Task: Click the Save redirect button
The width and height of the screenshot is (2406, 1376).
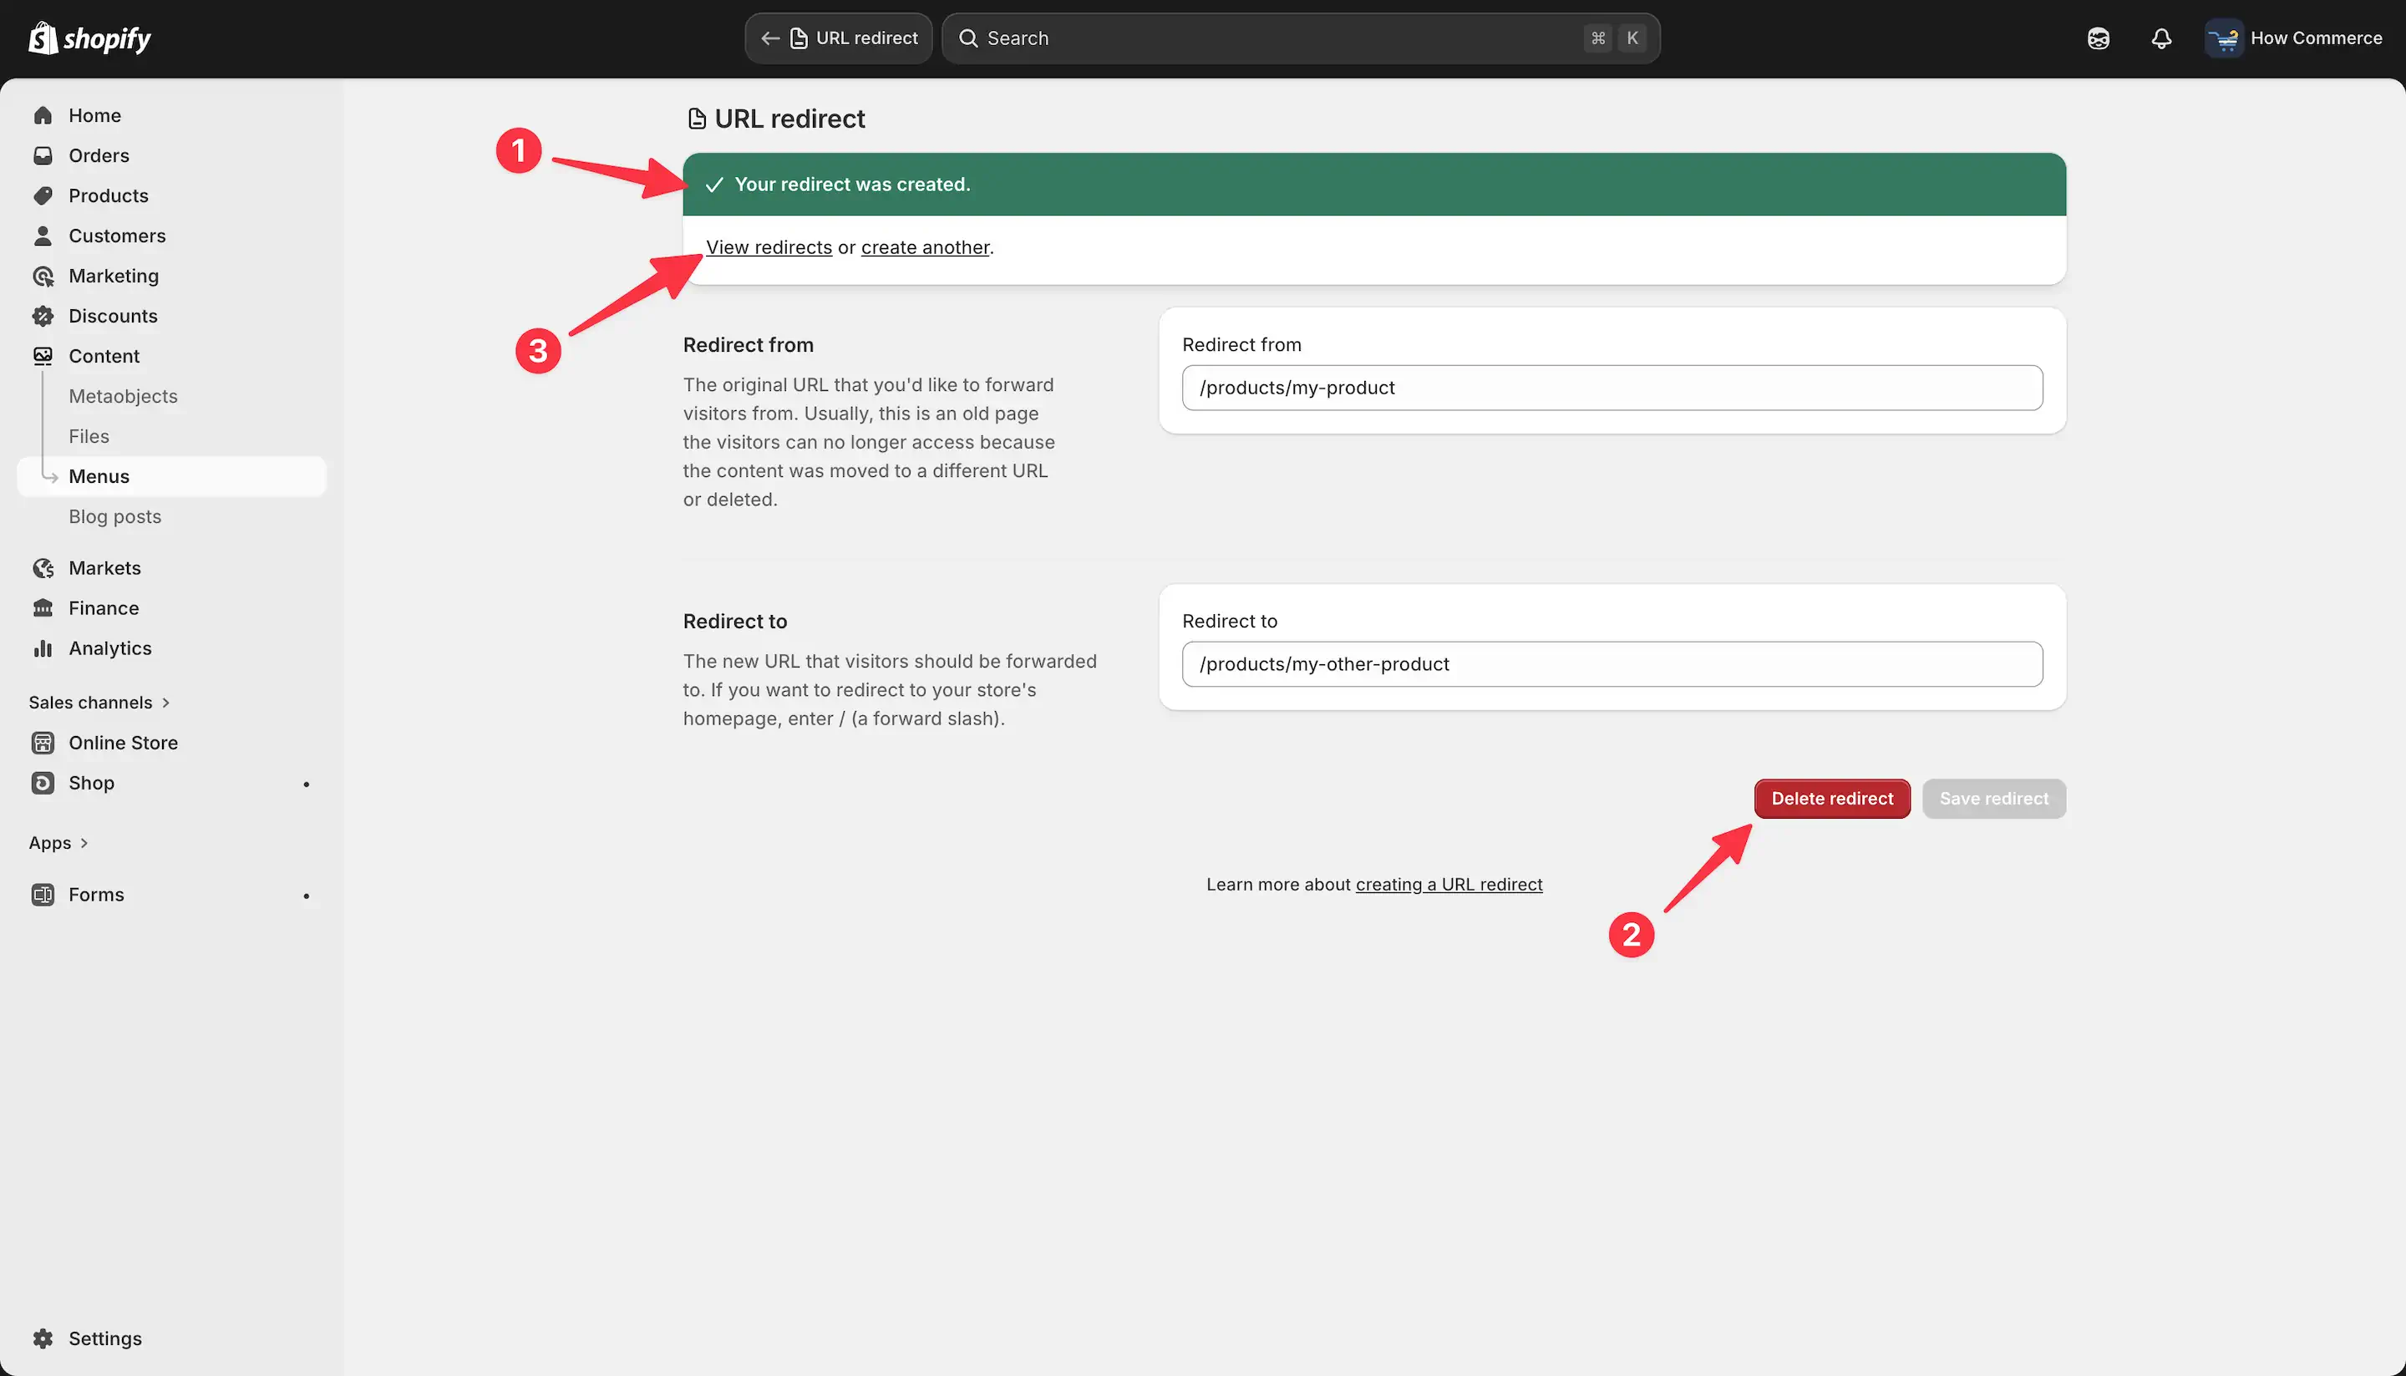Action: (1994, 799)
